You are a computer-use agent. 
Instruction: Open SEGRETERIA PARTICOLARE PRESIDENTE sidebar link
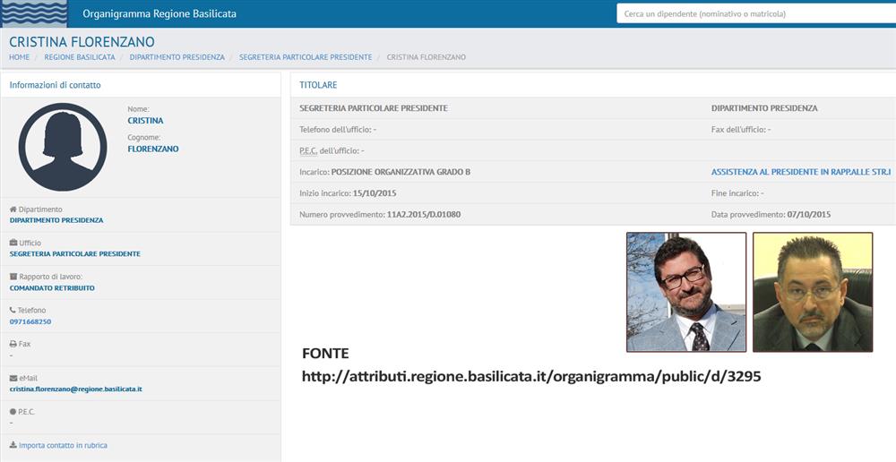(74, 253)
